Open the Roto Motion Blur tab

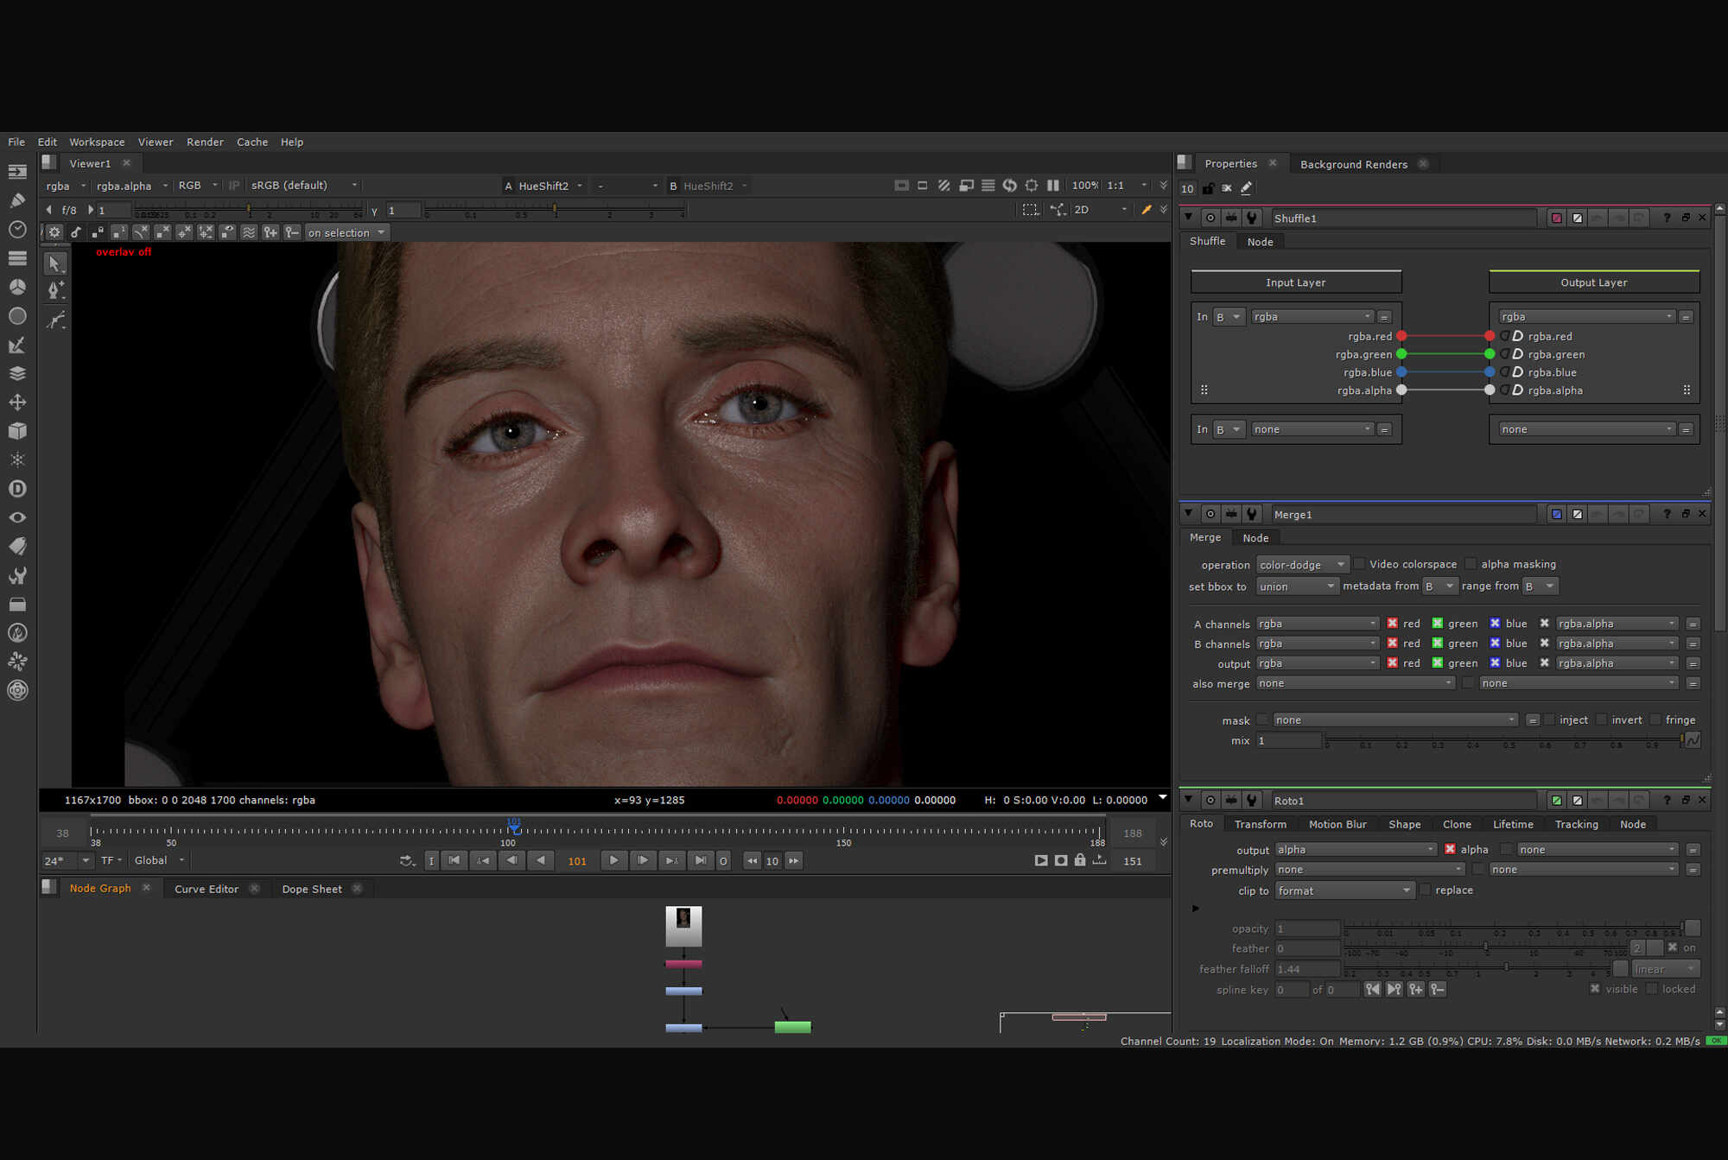click(1337, 824)
